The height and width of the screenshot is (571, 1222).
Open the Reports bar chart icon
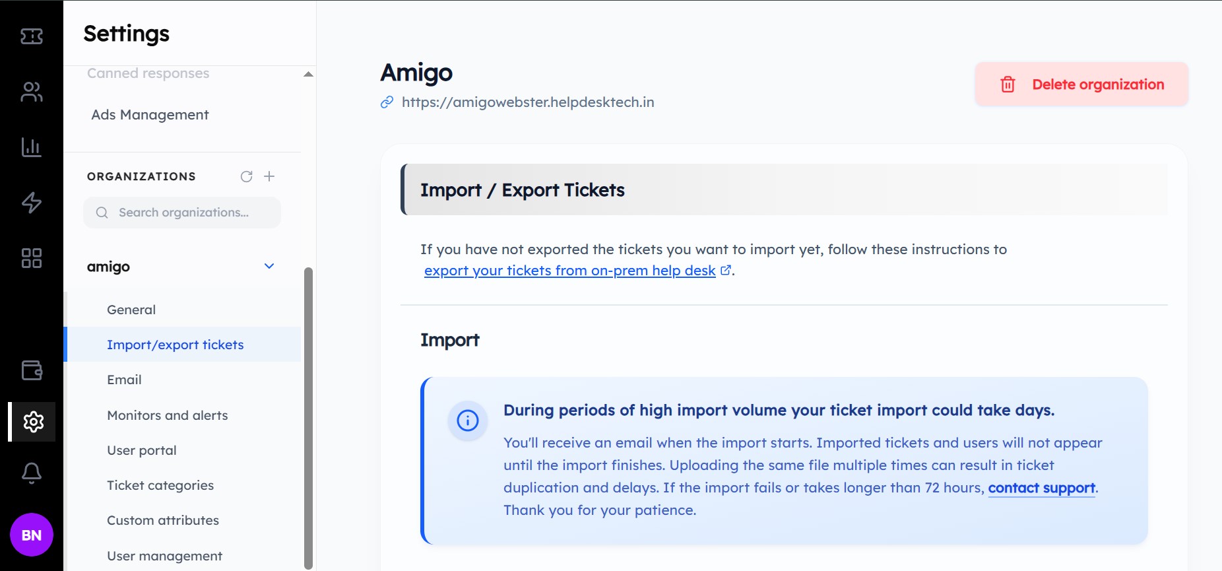(32, 147)
